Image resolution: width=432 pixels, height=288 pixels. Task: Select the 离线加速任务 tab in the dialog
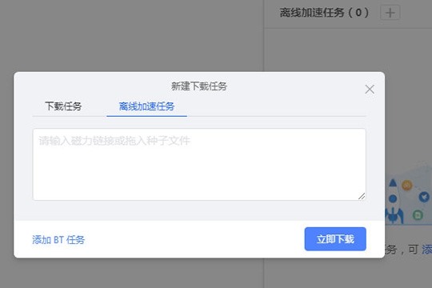pyautogui.click(x=146, y=106)
